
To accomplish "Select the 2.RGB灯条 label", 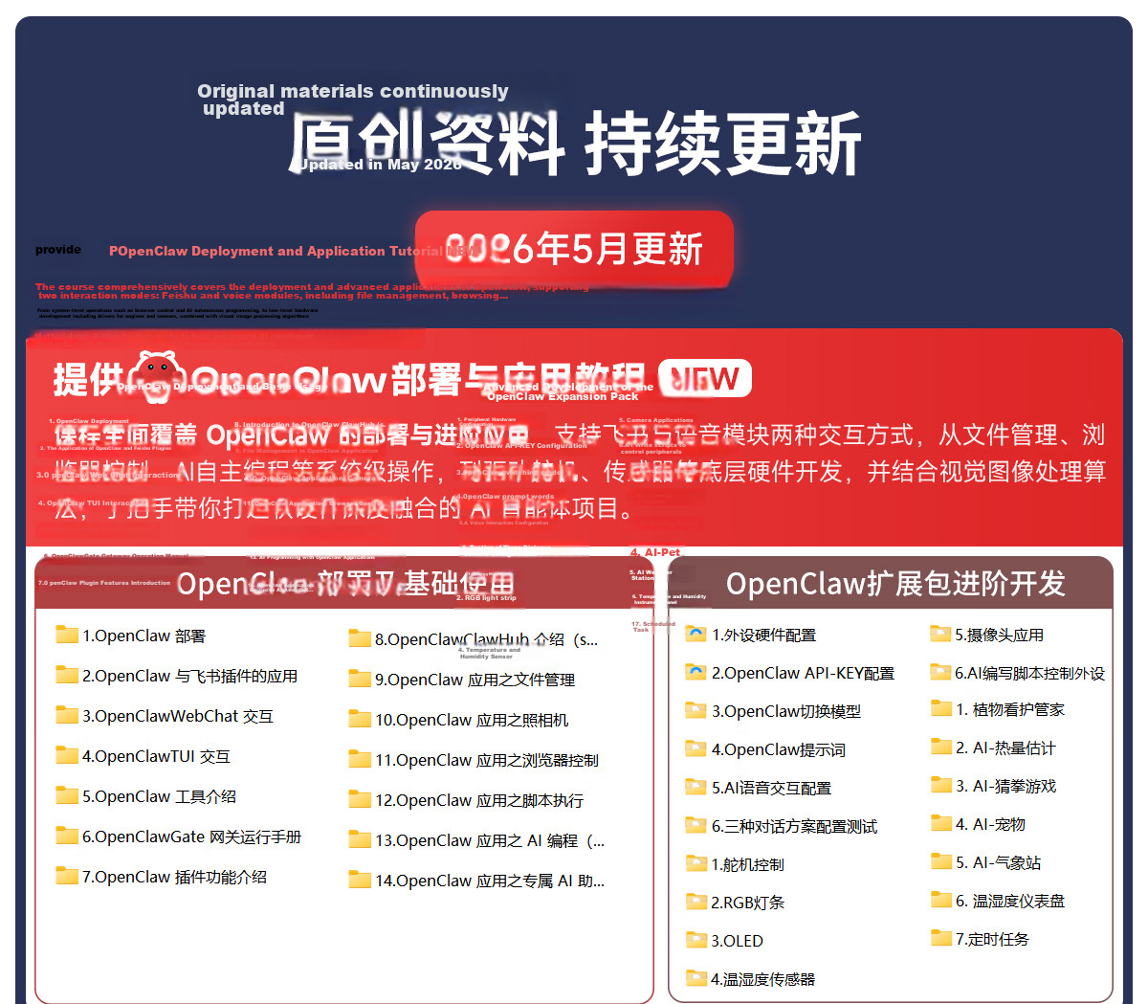I will [748, 903].
